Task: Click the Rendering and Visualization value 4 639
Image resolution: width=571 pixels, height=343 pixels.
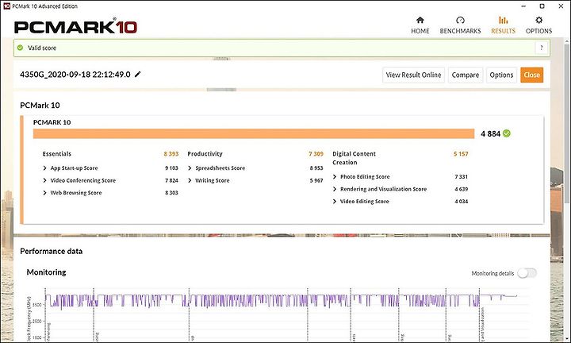Action: coord(462,189)
